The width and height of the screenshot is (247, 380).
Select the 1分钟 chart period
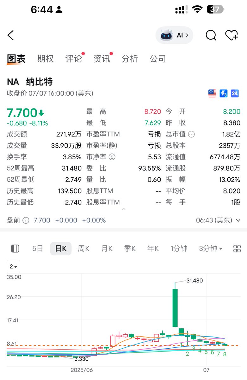[179, 249]
